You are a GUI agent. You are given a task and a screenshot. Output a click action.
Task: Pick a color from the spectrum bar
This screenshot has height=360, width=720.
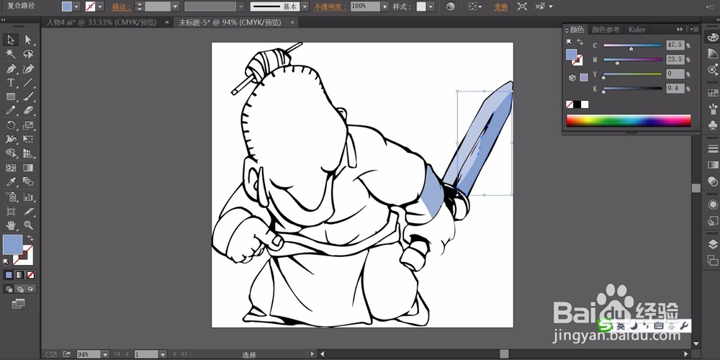[x=628, y=120]
